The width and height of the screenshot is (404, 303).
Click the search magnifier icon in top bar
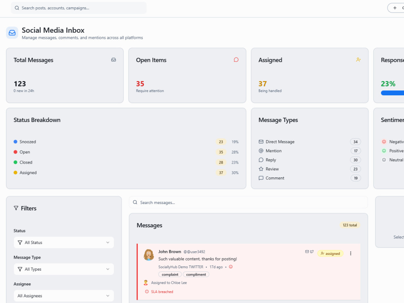17,8
